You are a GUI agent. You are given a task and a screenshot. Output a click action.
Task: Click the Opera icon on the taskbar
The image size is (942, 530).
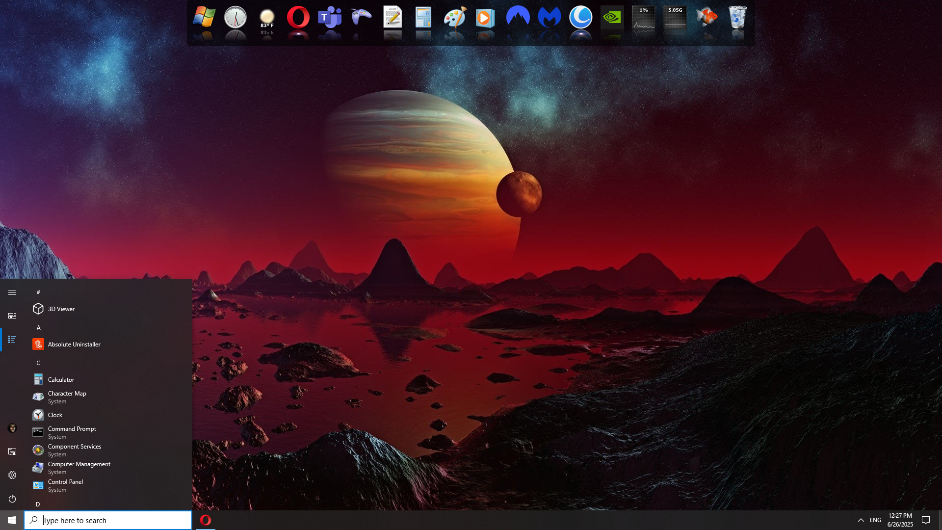(x=206, y=520)
